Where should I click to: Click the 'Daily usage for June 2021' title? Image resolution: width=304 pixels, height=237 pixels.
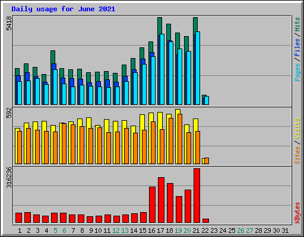tap(64, 9)
